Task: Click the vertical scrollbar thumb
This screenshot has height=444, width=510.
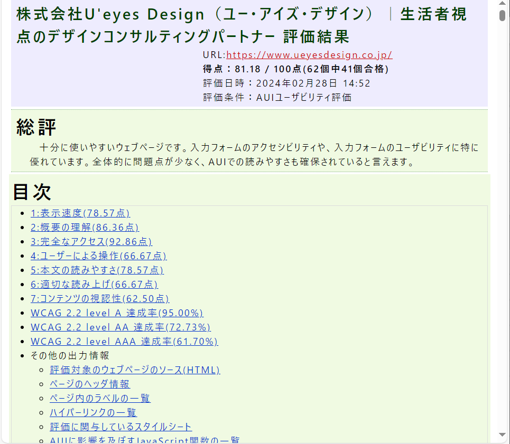Action: tap(503, 15)
